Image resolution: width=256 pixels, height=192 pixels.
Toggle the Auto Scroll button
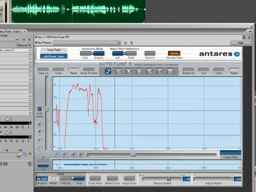tap(39, 109)
